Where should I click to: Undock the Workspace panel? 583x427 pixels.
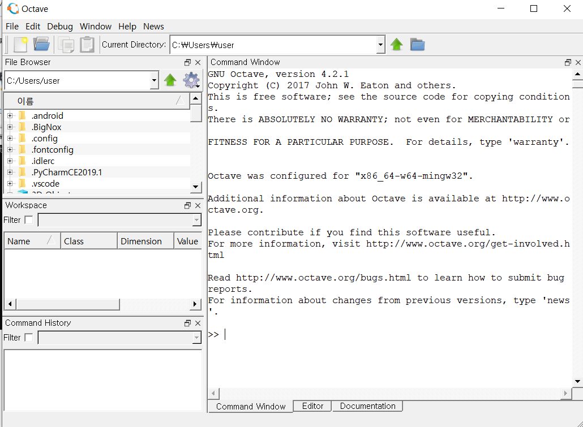(188, 205)
